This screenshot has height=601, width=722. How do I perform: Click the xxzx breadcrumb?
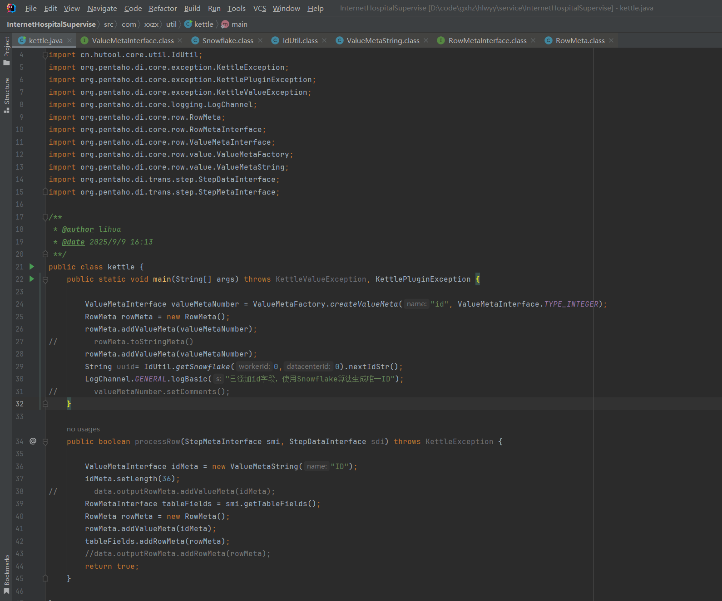(151, 24)
